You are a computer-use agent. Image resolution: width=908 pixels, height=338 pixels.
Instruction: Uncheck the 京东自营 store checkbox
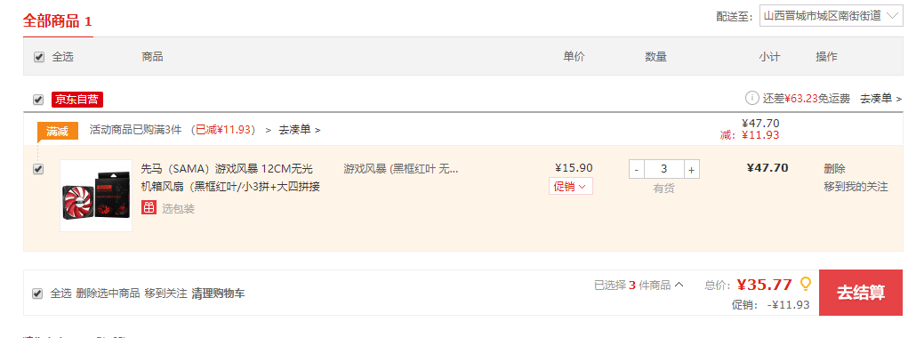click(38, 100)
